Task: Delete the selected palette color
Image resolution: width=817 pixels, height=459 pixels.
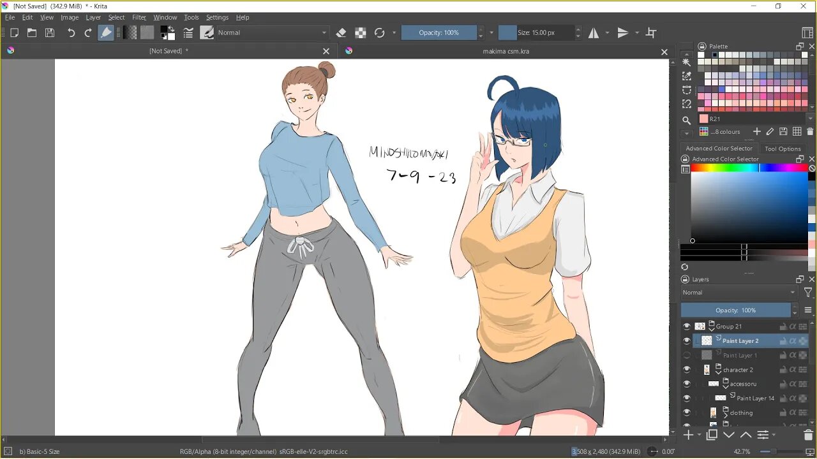Action: [810, 131]
